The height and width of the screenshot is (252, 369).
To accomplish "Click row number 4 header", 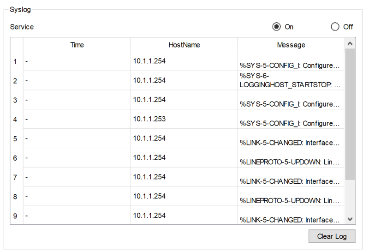I will pos(15,120).
